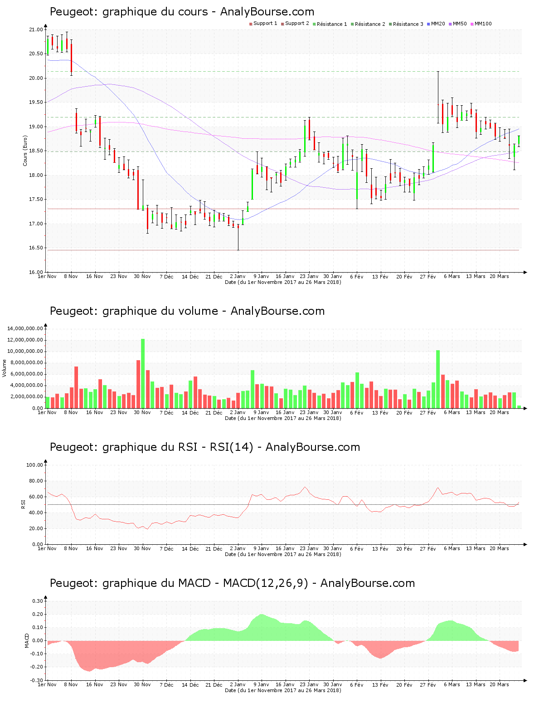Click the 40.00 label on the RSI axis

pos(36,513)
